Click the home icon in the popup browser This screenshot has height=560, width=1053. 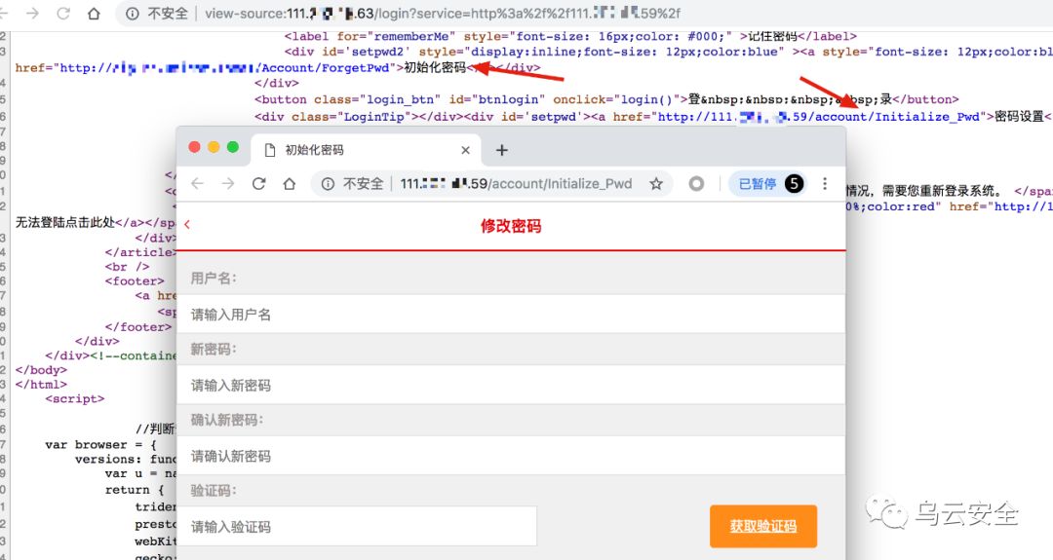pyautogui.click(x=289, y=184)
